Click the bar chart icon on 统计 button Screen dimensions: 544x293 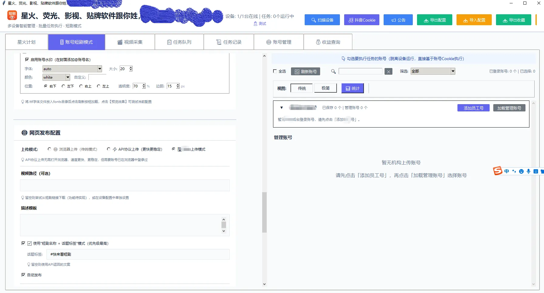pyautogui.click(x=348, y=88)
